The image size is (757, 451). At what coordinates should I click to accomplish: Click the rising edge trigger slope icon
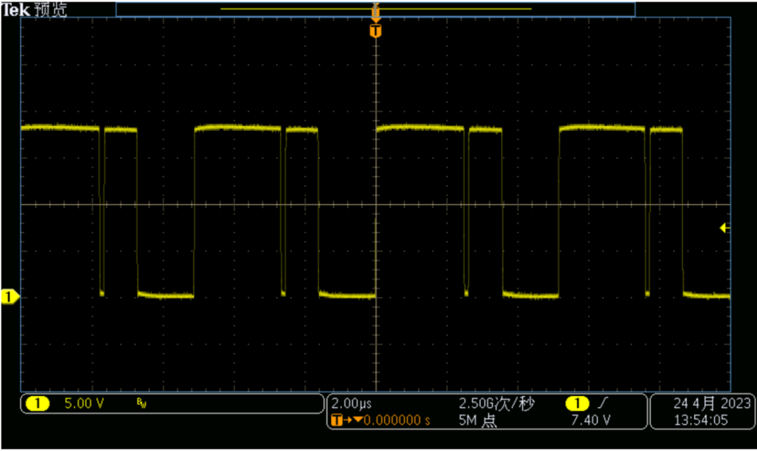[603, 403]
